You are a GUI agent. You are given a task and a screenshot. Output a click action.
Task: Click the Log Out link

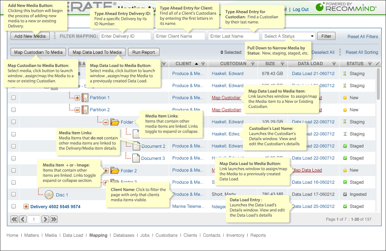point(300,10)
